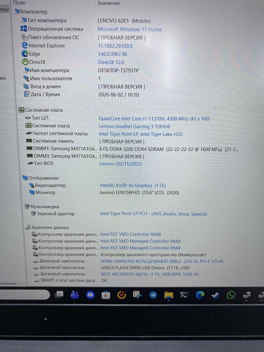Screen dimensions: 264x352
Task: Click the taskbar search box
Action: point(24,294)
